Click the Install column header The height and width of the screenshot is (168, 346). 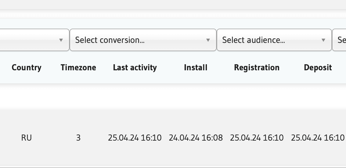(196, 68)
